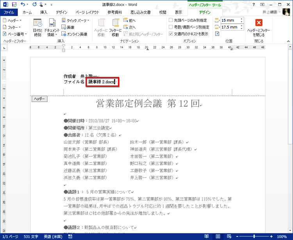Switch to web layout view icon
This screenshot has height=240, width=293.
point(229,236)
